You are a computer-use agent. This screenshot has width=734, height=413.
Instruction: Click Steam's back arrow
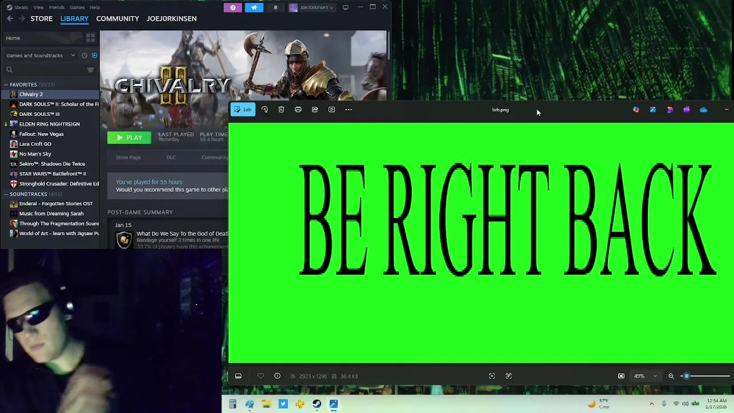(x=10, y=18)
